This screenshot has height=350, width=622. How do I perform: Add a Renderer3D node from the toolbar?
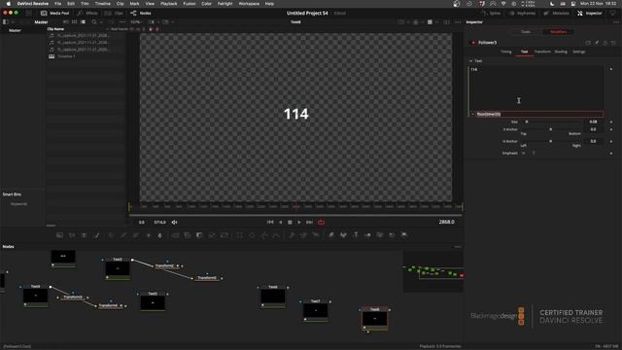(x=404, y=235)
